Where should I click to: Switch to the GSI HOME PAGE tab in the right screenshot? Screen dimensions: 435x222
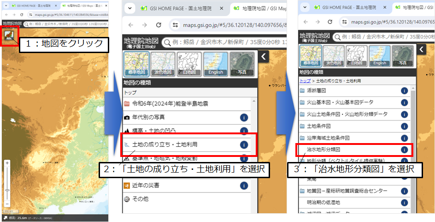coord(350,7)
